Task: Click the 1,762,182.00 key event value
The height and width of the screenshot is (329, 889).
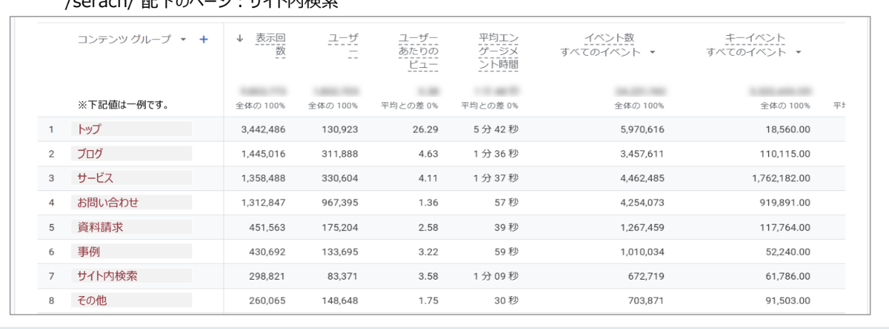Action: 780,178
